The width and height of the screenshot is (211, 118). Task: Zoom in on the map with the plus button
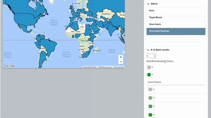tap(121, 57)
